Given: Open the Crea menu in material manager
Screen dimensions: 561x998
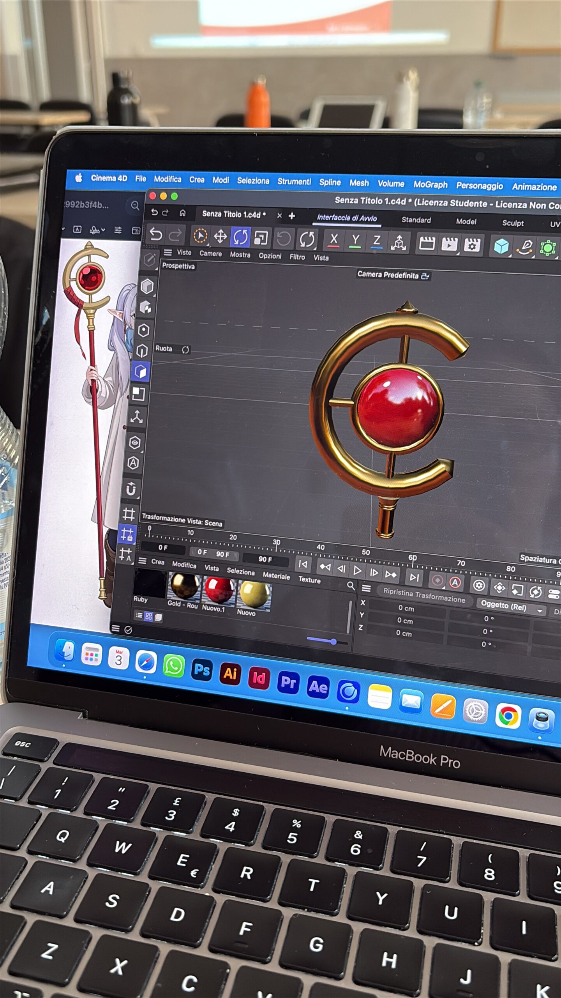Looking at the screenshot, I should pyautogui.click(x=157, y=562).
